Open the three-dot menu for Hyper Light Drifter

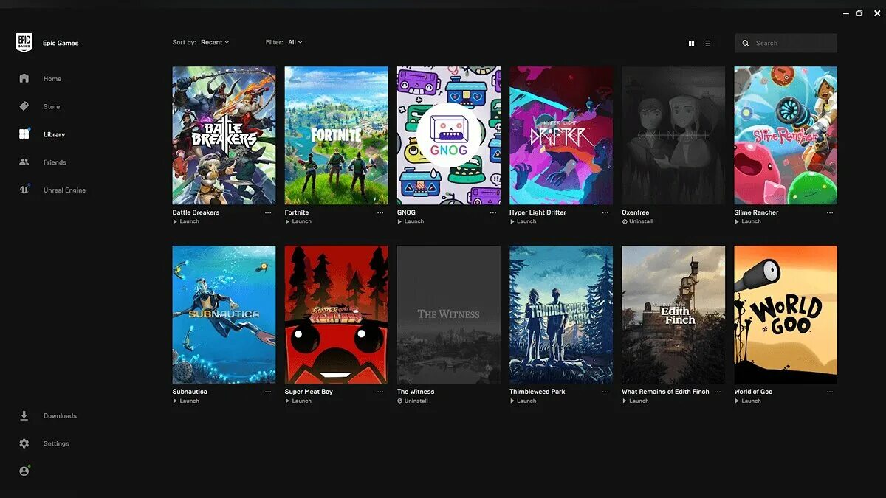(x=605, y=212)
